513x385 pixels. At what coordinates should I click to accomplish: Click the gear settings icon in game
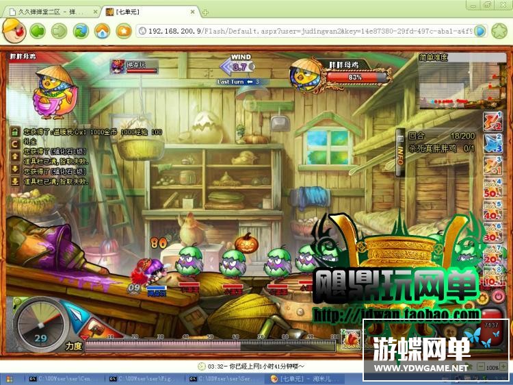click(483, 298)
